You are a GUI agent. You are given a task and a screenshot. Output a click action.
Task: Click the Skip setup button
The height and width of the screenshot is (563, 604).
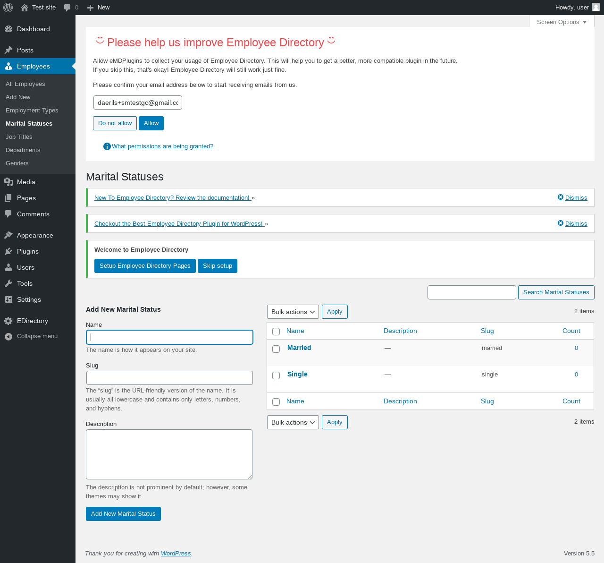click(218, 266)
